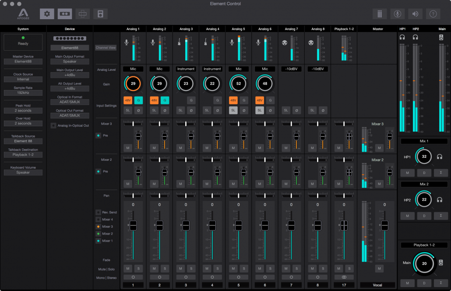Viewport: 451px width, 291px height.
Task: Open the Mic input type selector on Analog 5
Action: 238,69
